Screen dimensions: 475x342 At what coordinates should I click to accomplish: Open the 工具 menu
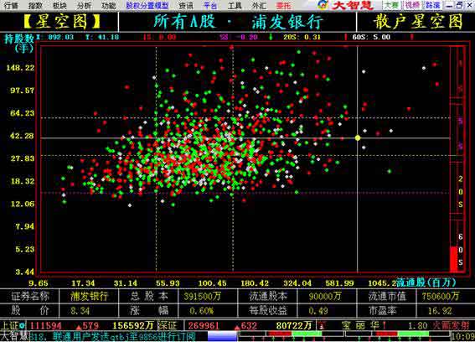(235, 5)
